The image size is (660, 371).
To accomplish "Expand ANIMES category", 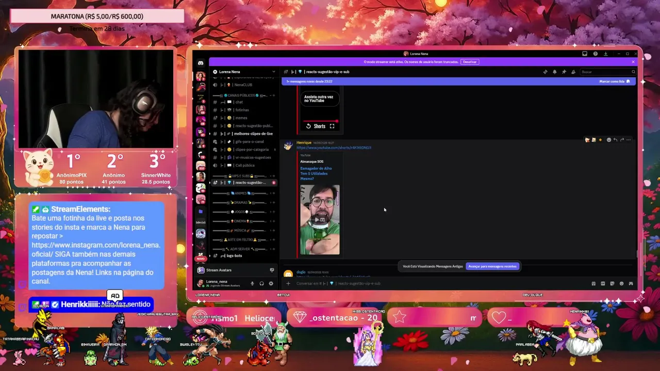I will pyautogui.click(x=243, y=193).
